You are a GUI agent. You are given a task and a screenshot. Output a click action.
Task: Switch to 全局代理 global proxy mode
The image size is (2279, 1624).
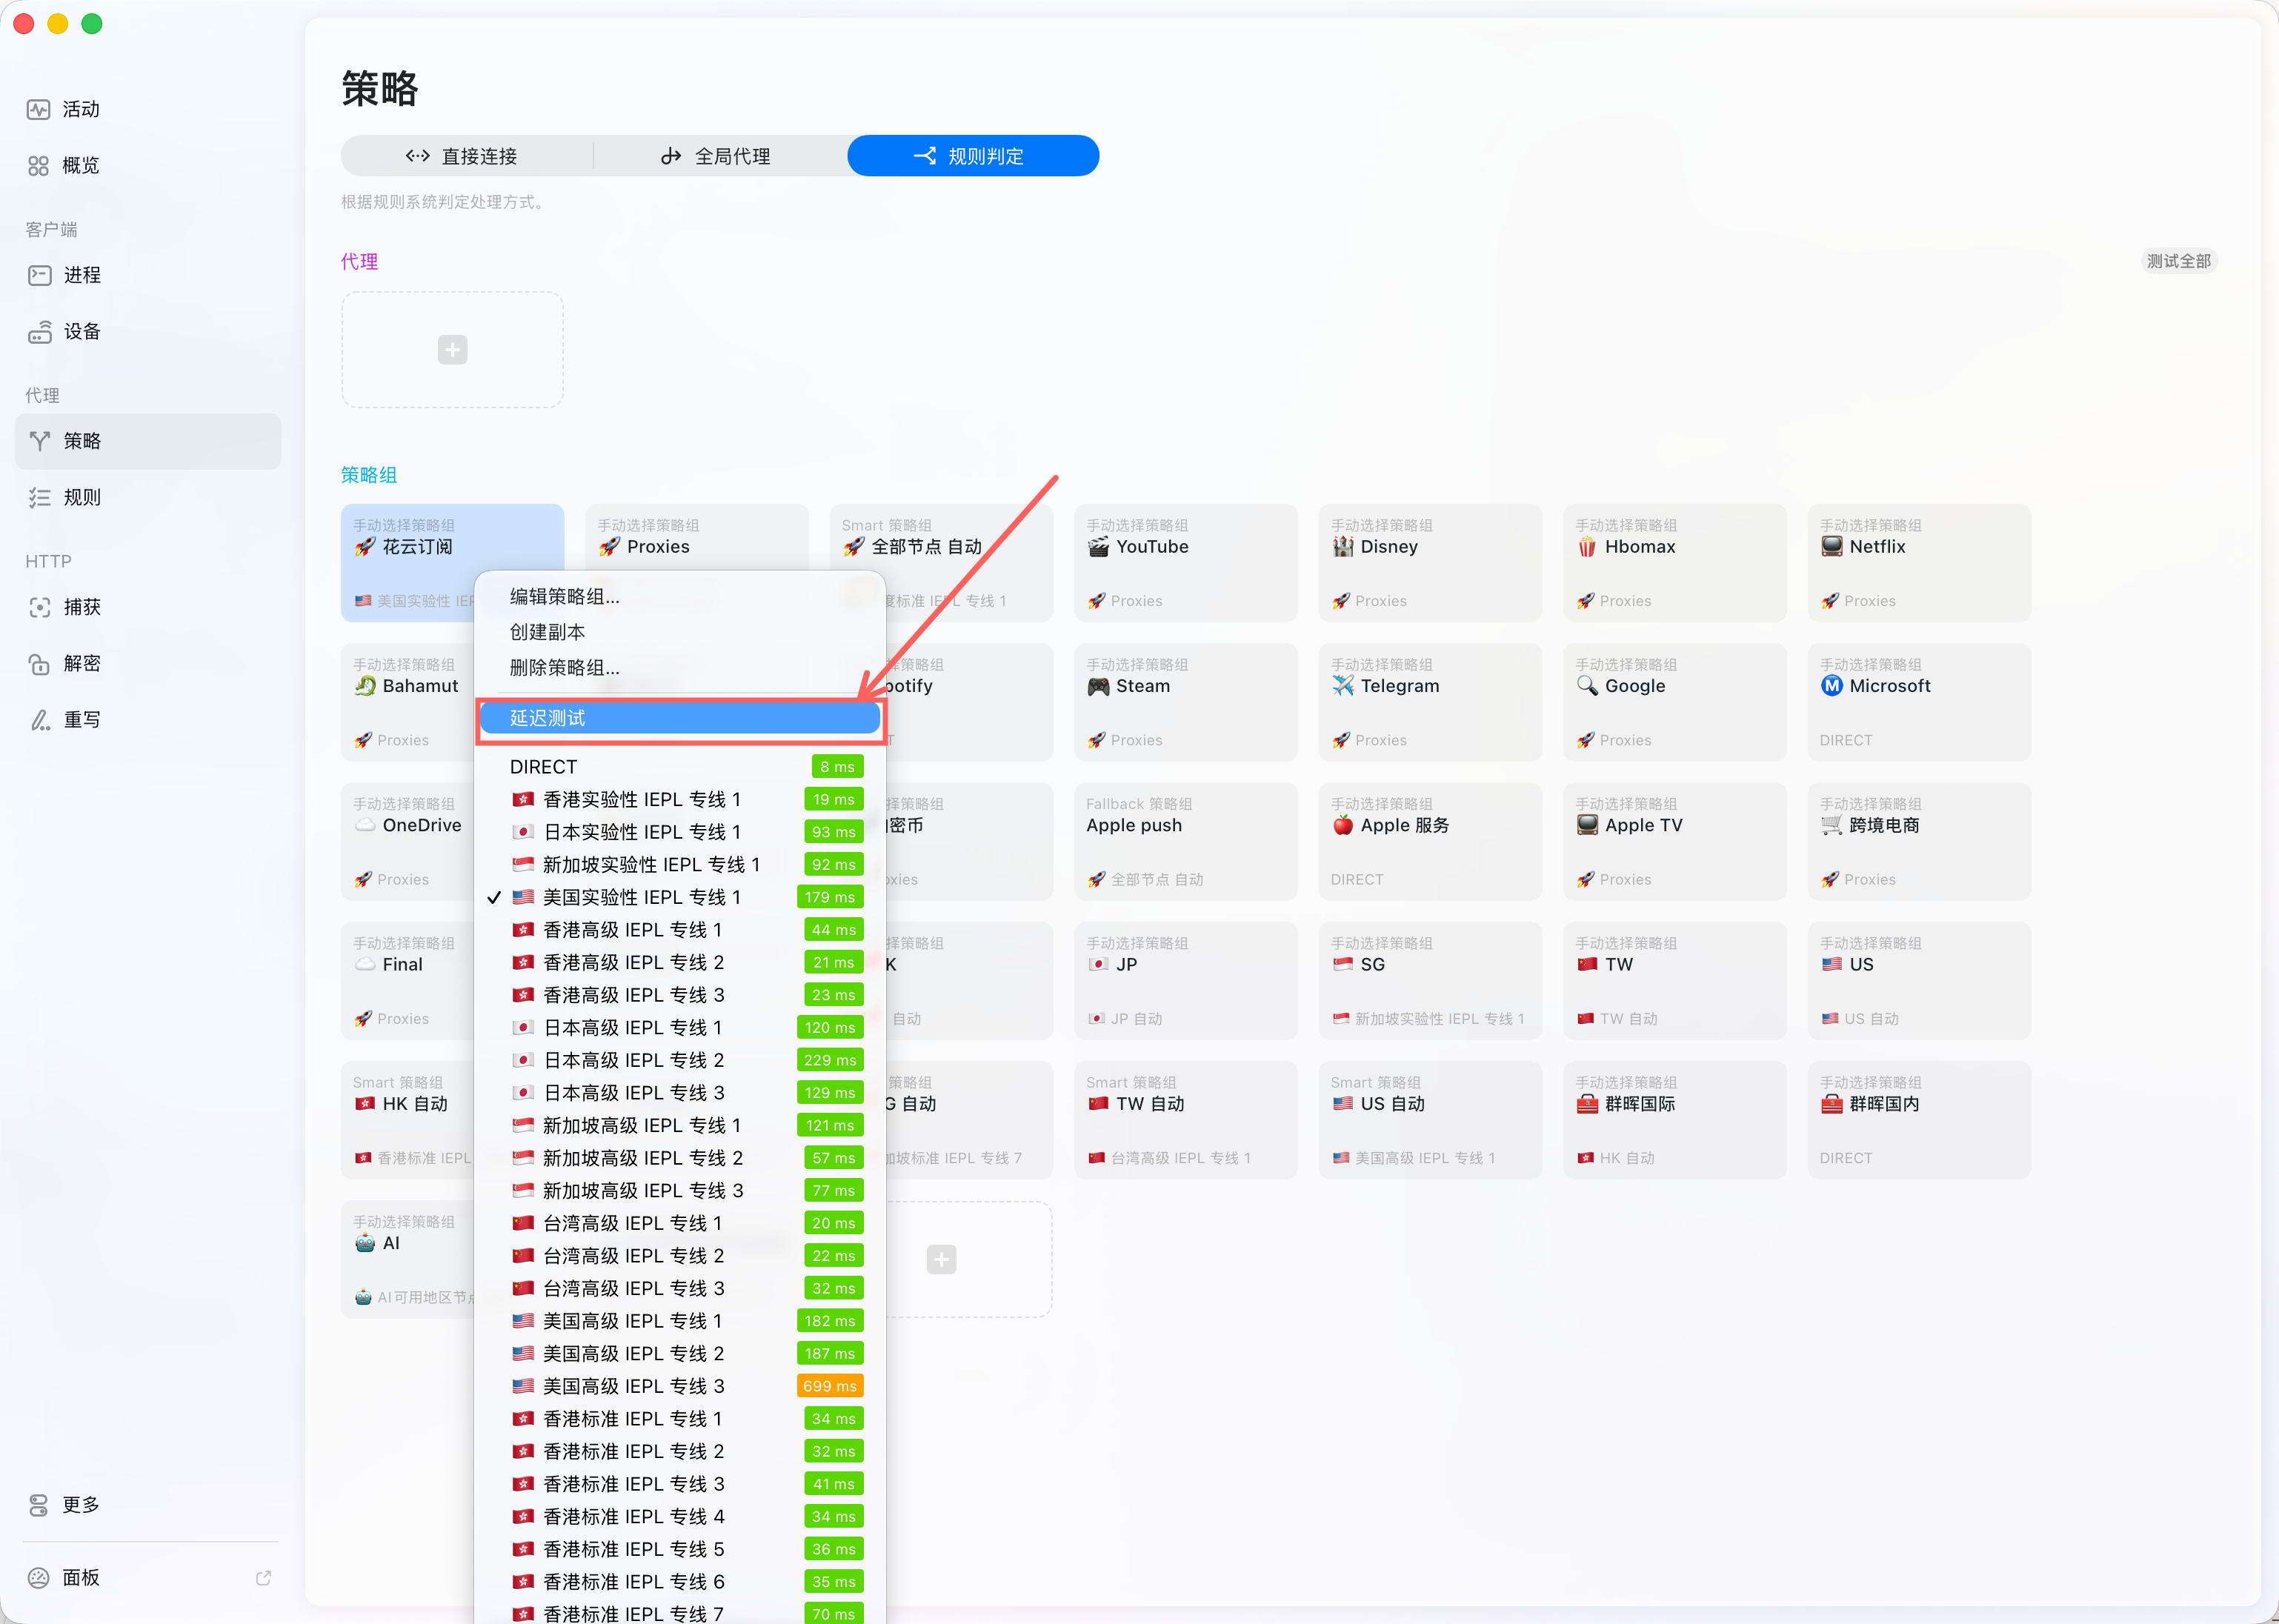point(720,156)
